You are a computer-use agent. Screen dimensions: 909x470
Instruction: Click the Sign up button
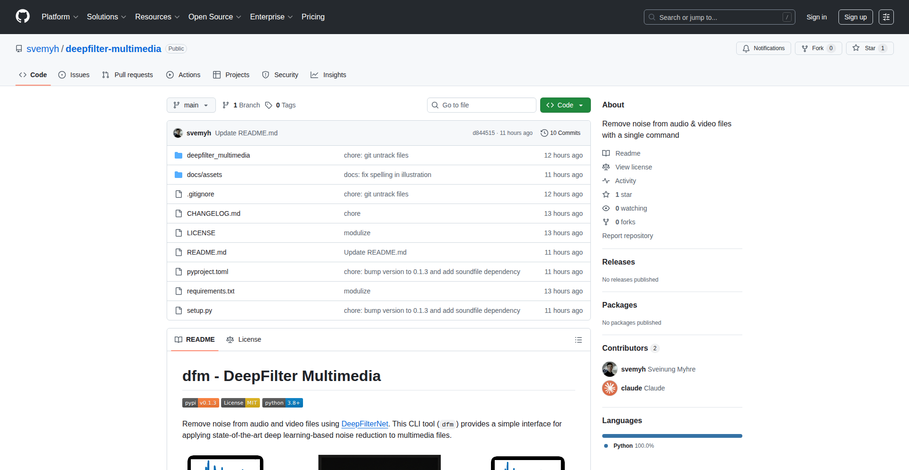855,17
